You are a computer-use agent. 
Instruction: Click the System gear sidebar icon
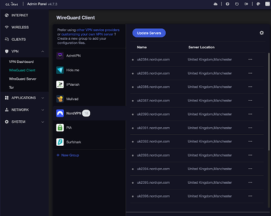click(x=7, y=122)
